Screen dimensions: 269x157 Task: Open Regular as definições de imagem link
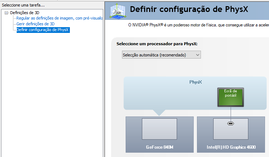[x=59, y=18]
